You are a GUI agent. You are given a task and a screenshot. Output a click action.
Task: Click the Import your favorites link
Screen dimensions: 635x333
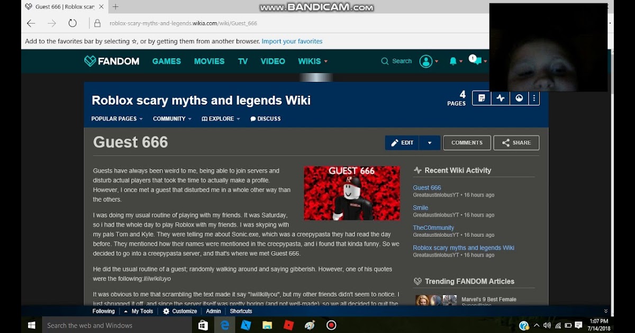coord(292,41)
